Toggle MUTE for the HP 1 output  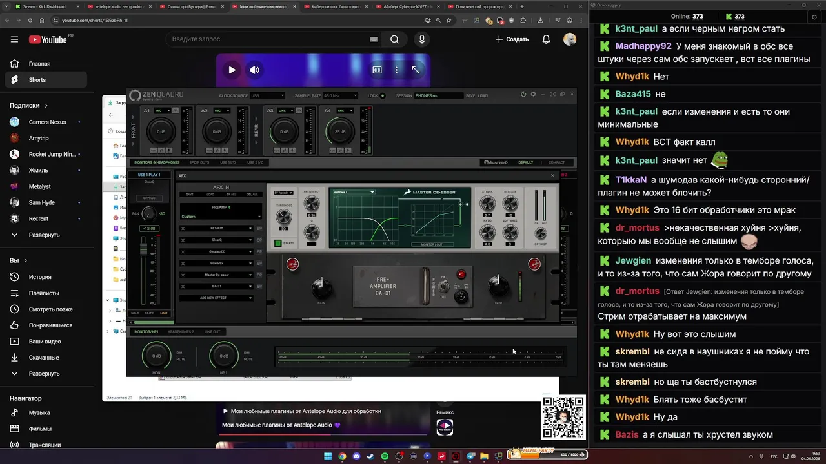coord(248,359)
